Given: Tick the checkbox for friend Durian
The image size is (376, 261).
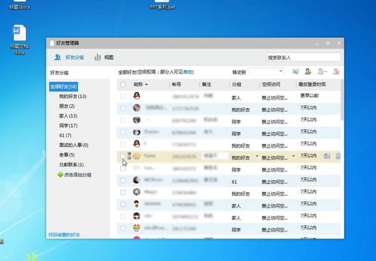Looking at the screenshot, I should click(123, 132).
